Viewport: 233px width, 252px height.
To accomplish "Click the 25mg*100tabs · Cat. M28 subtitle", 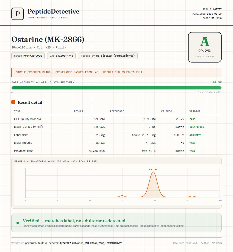I will pyautogui.click(x=39, y=47).
